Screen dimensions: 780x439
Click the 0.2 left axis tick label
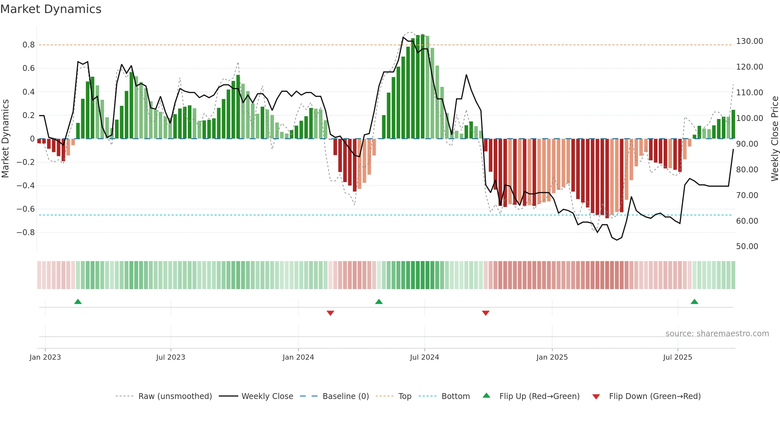click(29, 115)
